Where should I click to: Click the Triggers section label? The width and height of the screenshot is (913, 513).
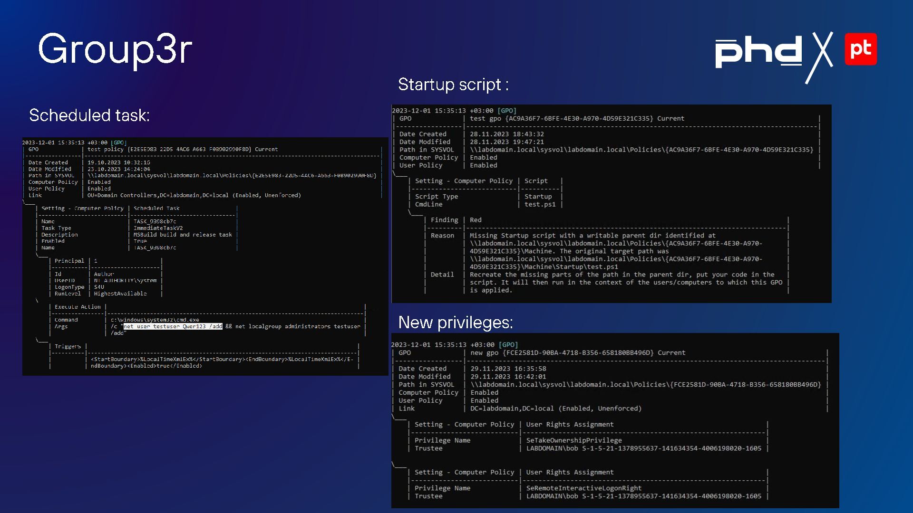[68, 346]
